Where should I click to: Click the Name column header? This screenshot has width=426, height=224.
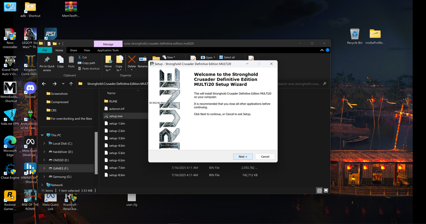[111, 93]
